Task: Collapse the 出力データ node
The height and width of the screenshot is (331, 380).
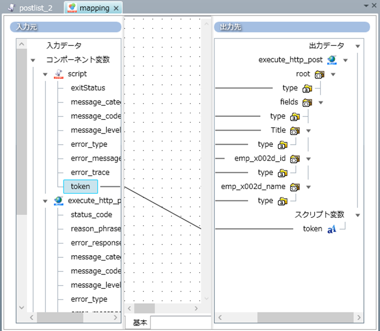Action: [x=358, y=46]
